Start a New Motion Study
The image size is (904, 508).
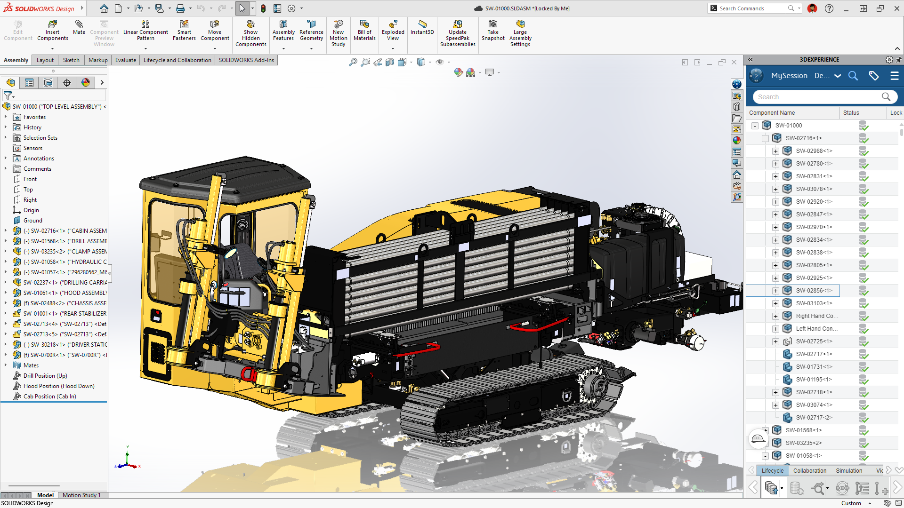[338, 33]
